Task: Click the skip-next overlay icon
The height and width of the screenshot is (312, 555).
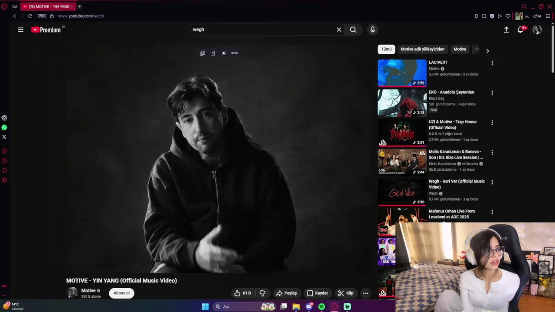Action: pyautogui.click(x=224, y=53)
